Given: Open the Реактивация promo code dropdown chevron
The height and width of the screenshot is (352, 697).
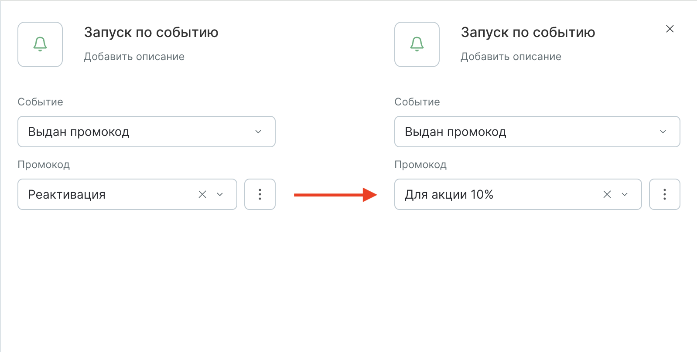Looking at the screenshot, I should tap(220, 194).
